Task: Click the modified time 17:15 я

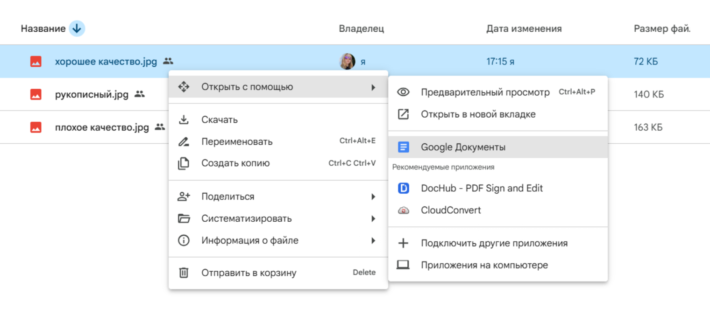Action: pos(500,61)
